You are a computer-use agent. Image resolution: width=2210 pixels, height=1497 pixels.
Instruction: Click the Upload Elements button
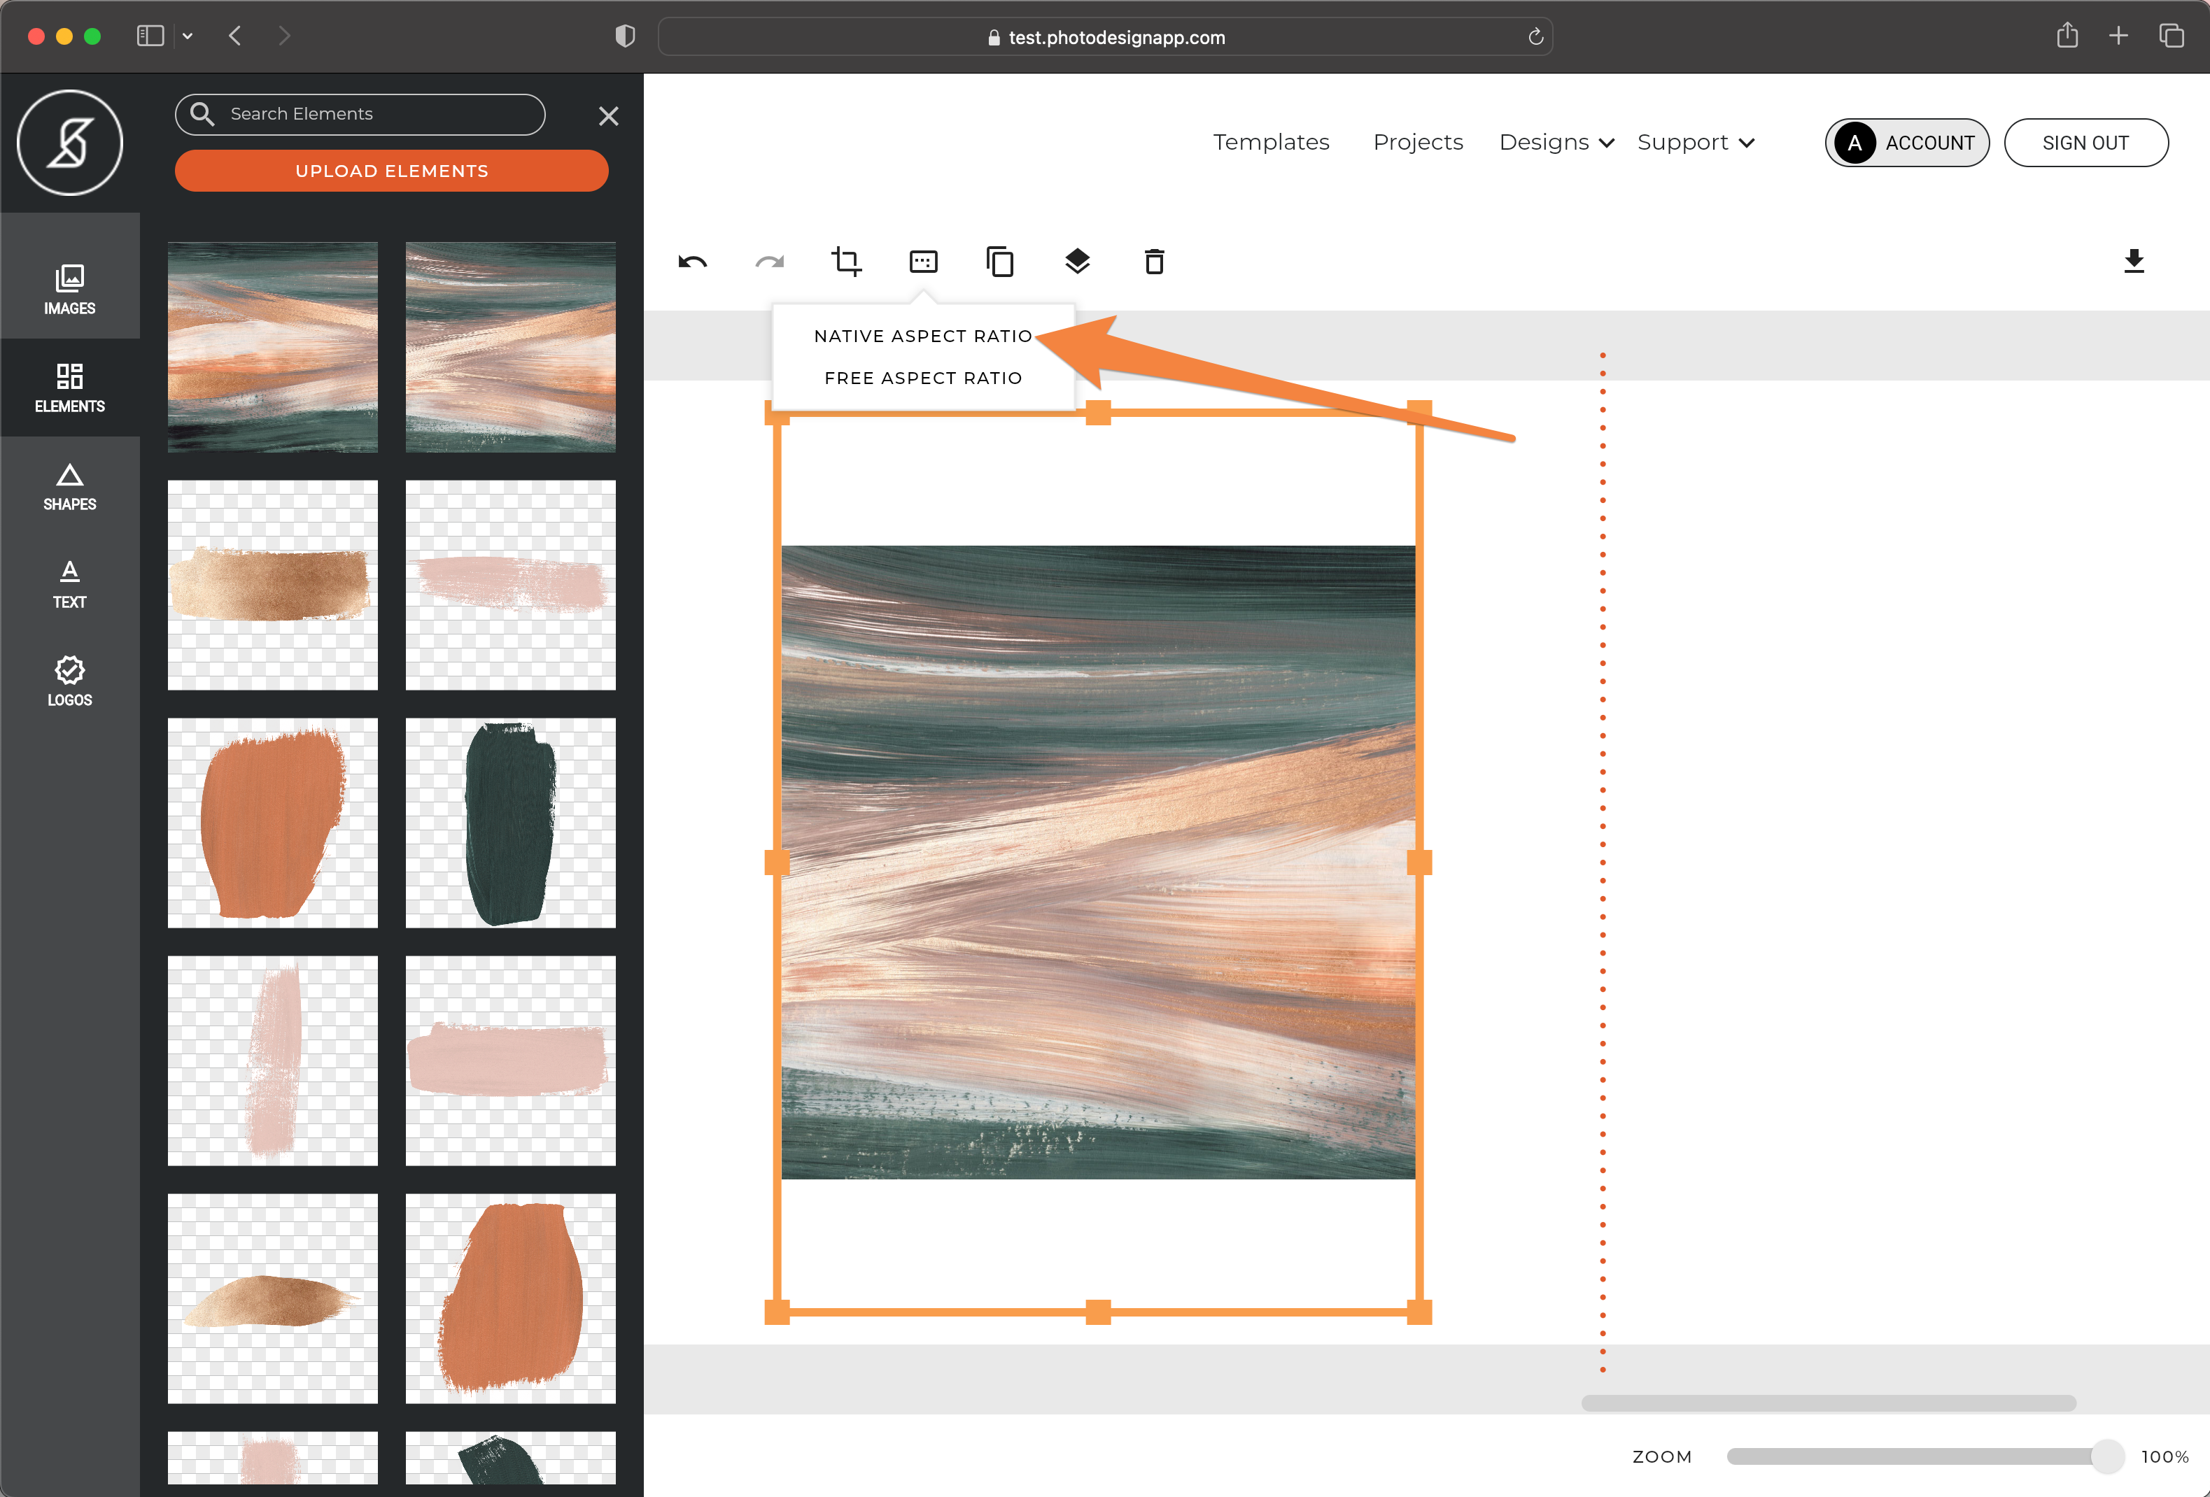pyautogui.click(x=392, y=171)
